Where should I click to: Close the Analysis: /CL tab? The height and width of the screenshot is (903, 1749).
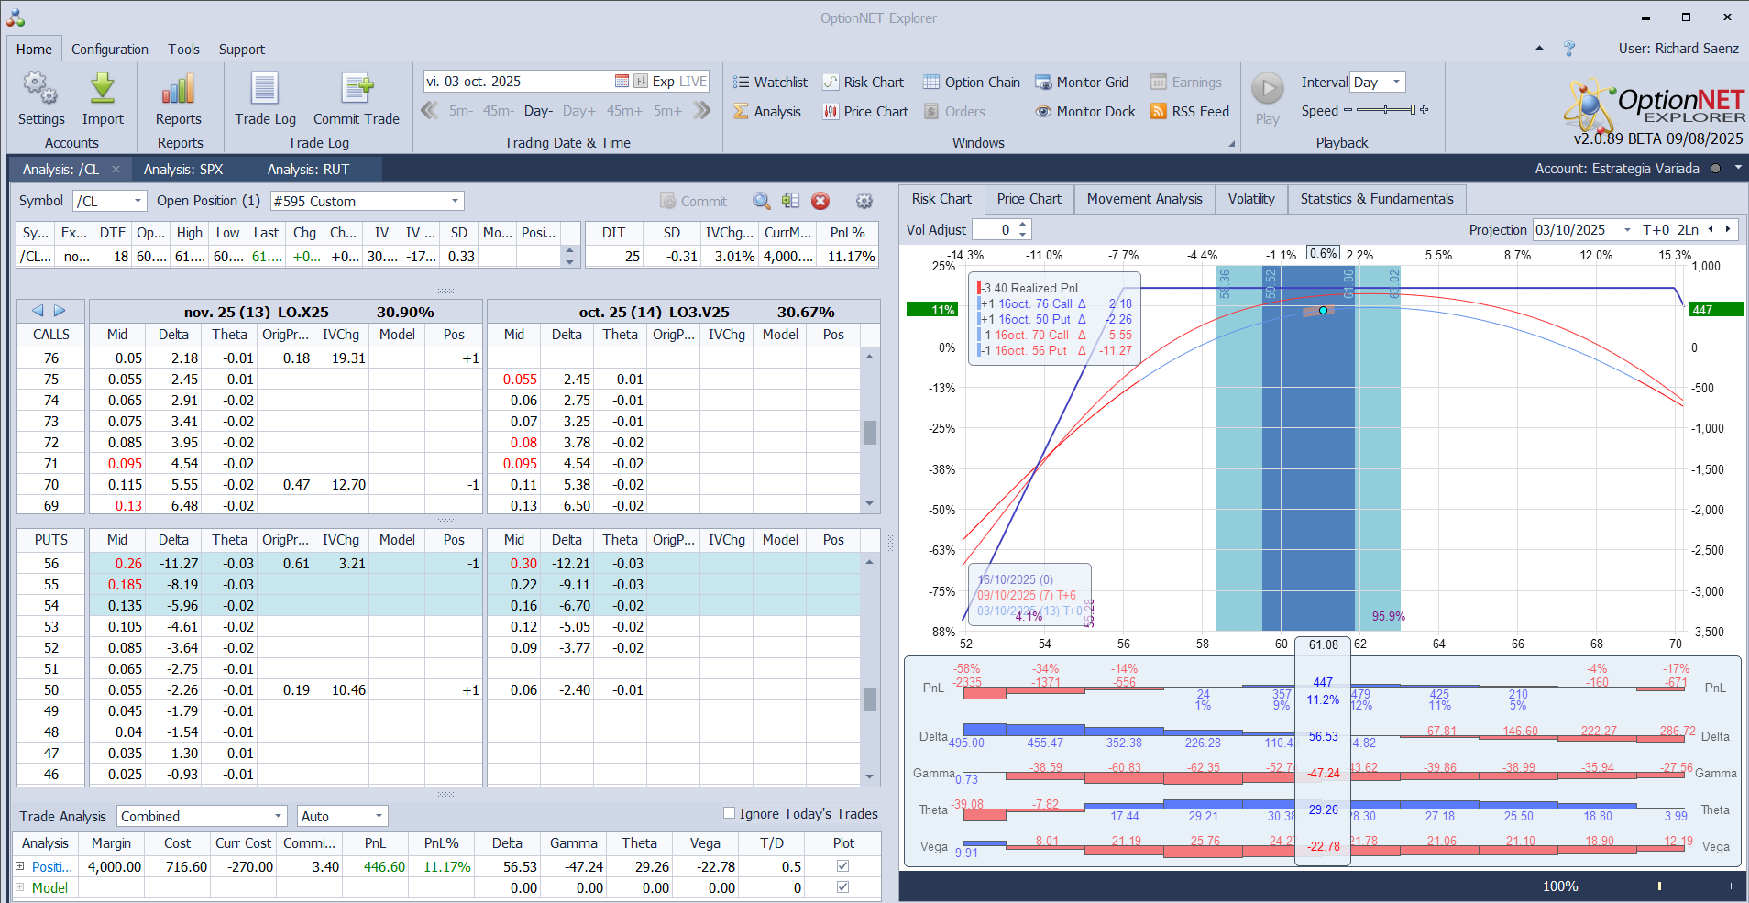(x=115, y=169)
